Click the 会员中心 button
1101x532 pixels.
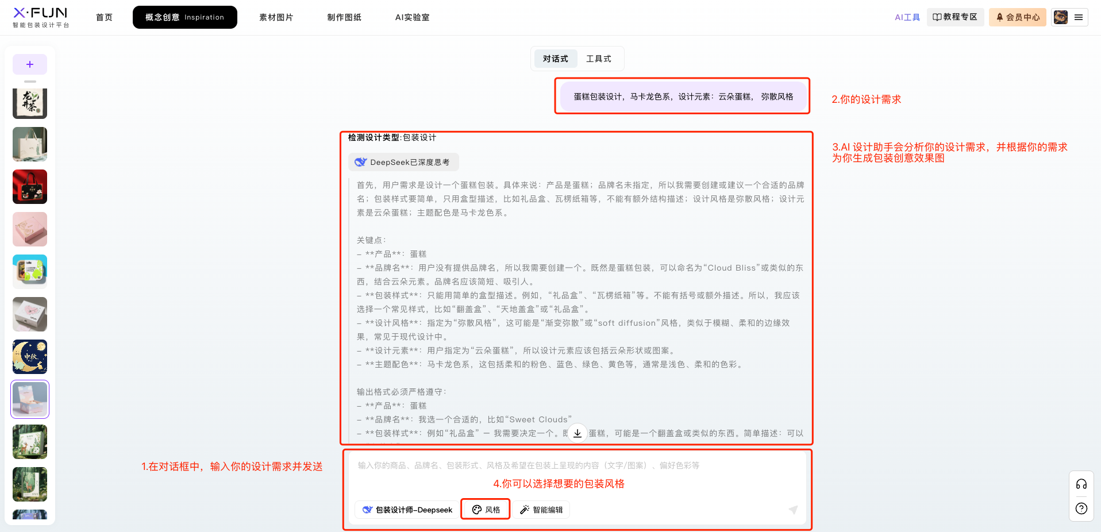1018,17
